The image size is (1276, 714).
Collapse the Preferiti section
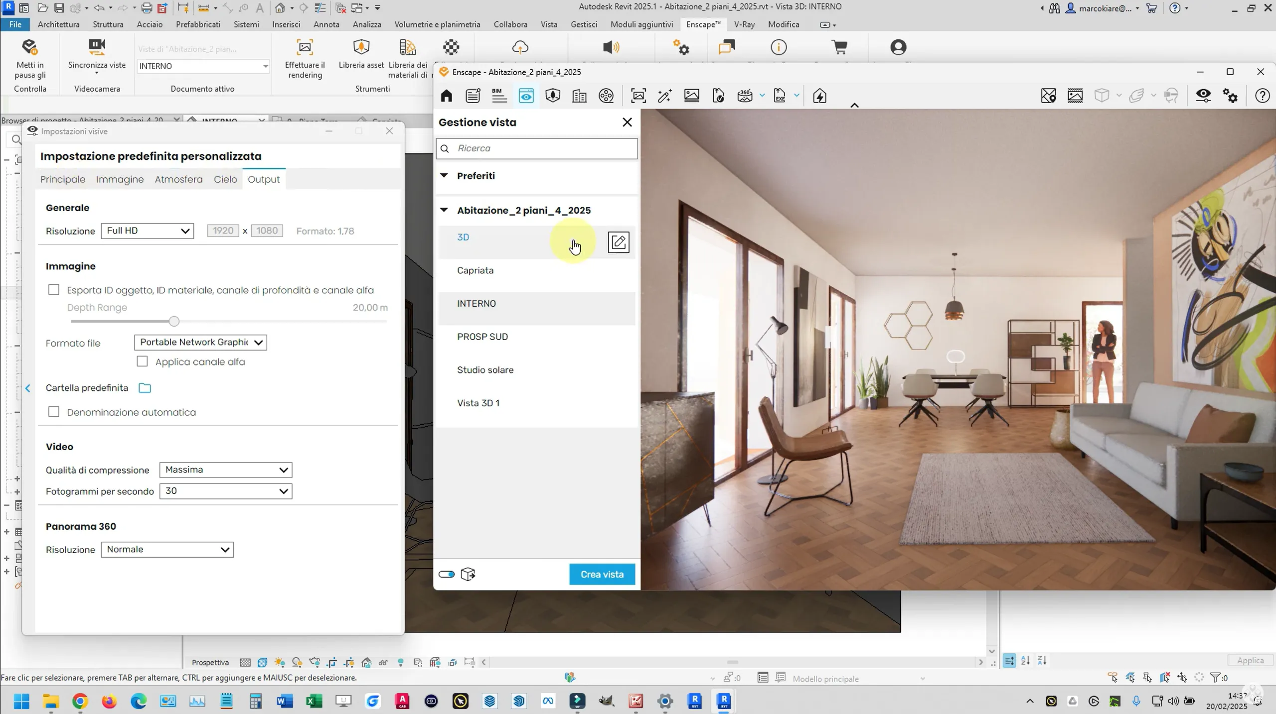444,176
